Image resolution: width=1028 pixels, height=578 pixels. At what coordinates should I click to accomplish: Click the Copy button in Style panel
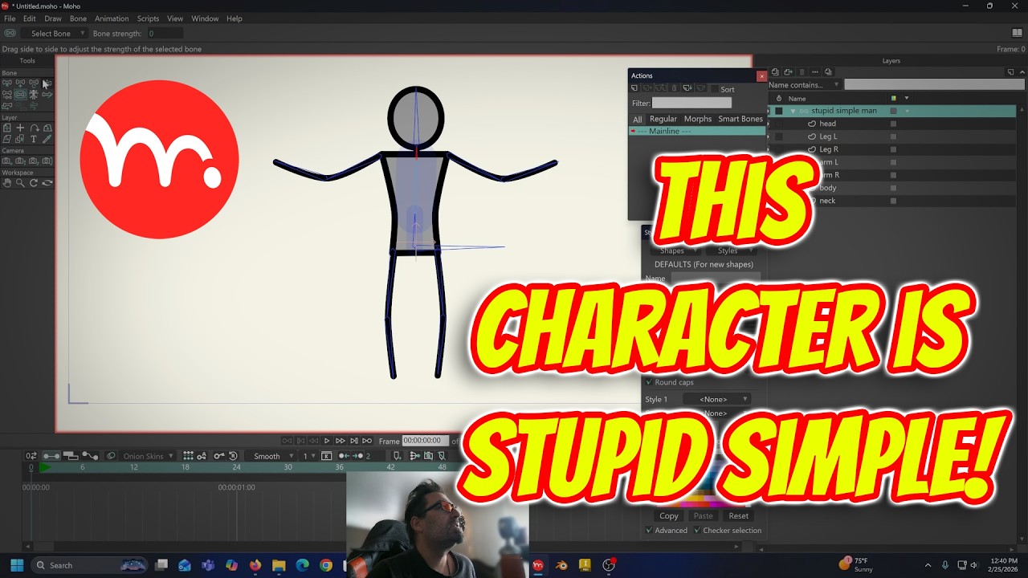(x=669, y=516)
